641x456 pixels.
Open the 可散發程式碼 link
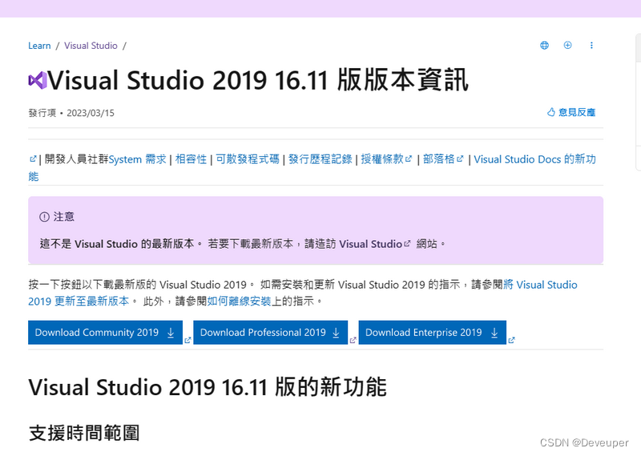point(248,159)
